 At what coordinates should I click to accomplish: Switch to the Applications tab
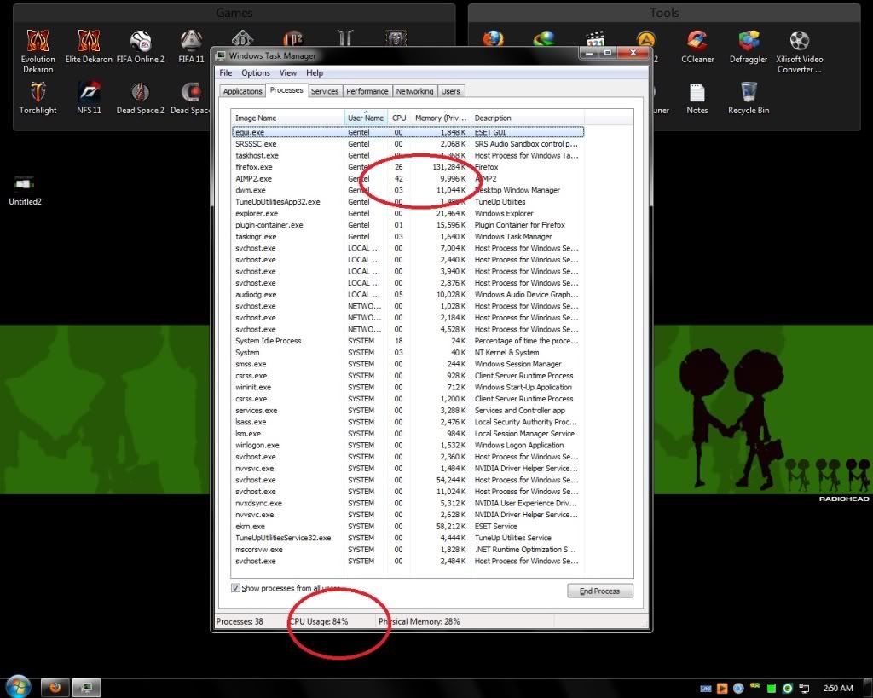(x=242, y=91)
